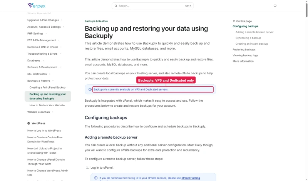Open Creating a Full cPanel Backup article
Image resolution: width=308 pixels, height=181 pixels.
pos(47,87)
